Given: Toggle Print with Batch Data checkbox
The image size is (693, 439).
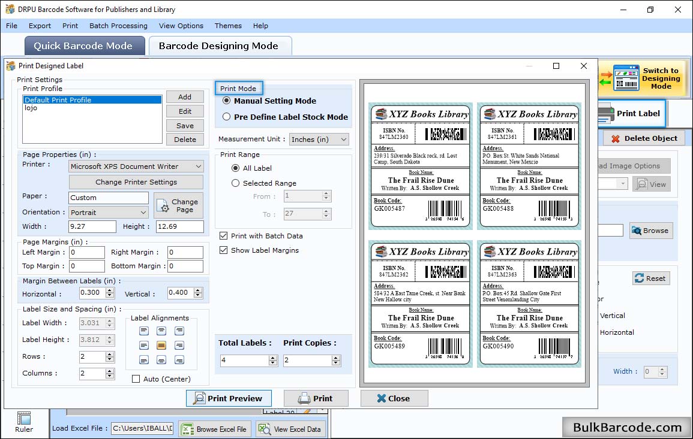Looking at the screenshot, I should (224, 236).
